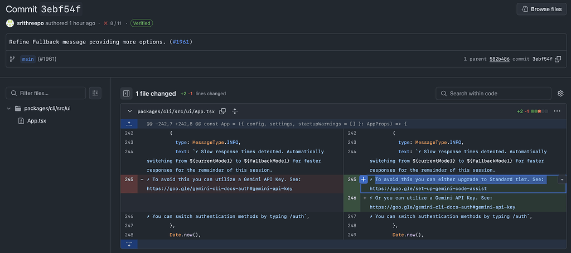The image size is (571, 253).
Task: Open diff view settings gear
Action: pyautogui.click(x=560, y=94)
